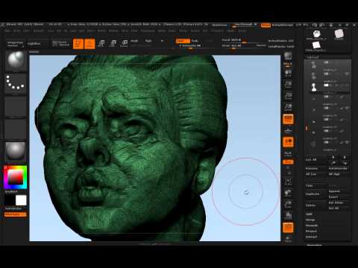Open the Dots stroke type selector
Viewport: 358px width, 268px height.
(x=16, y=83)
